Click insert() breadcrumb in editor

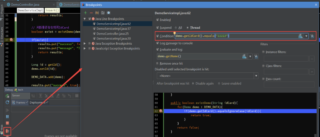tap(52, 10)
